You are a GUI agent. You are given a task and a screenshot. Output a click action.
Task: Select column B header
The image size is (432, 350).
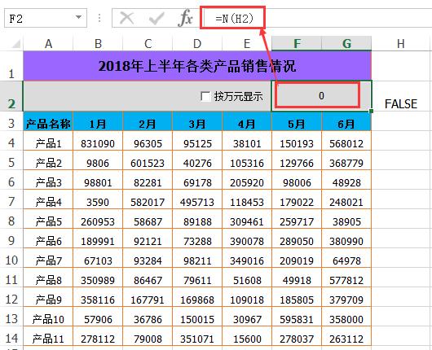coord(98,43)
